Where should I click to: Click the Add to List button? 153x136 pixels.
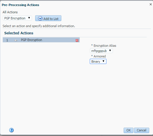click(x=48, y=18)
